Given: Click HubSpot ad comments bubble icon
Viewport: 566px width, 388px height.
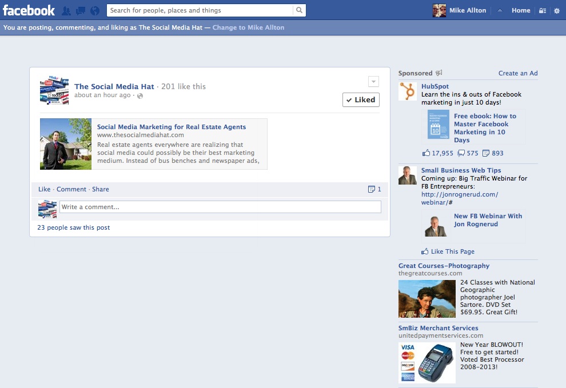Looking at the screenshot, I should [x=461, y=153].
